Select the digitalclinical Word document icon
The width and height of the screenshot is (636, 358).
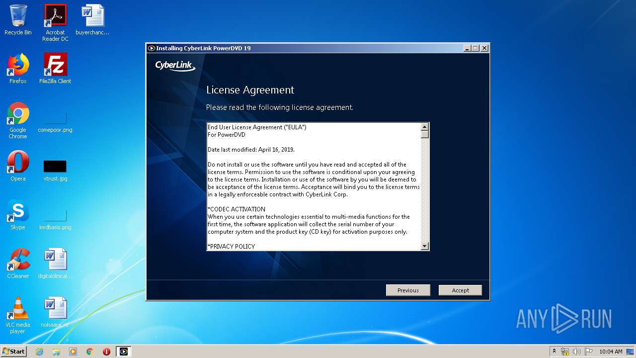click(55, 264)
